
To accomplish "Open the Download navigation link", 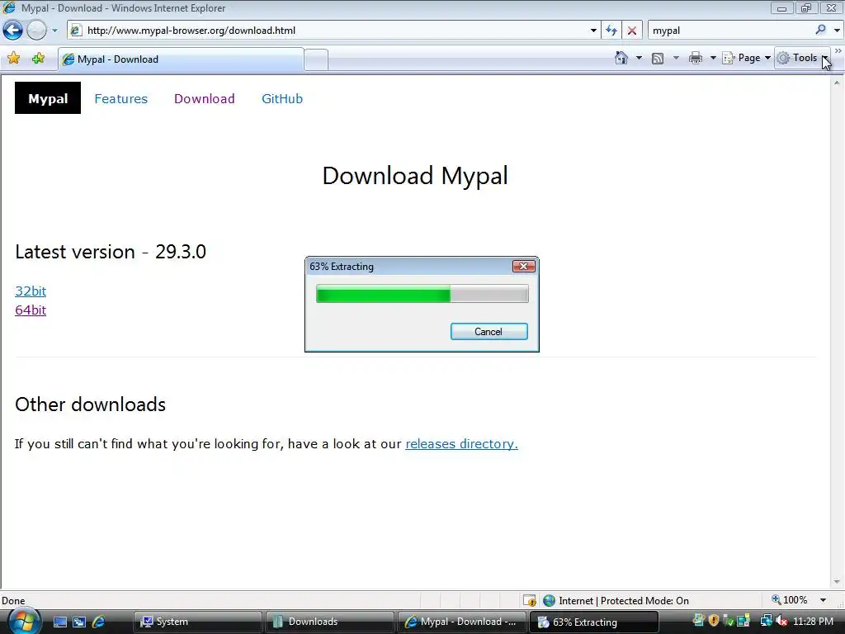I will click(205, 99).
